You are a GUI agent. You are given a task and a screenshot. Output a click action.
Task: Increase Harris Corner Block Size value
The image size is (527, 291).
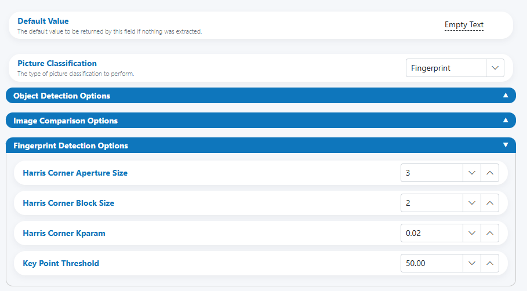pyautogui.click(x=490, y=203)
